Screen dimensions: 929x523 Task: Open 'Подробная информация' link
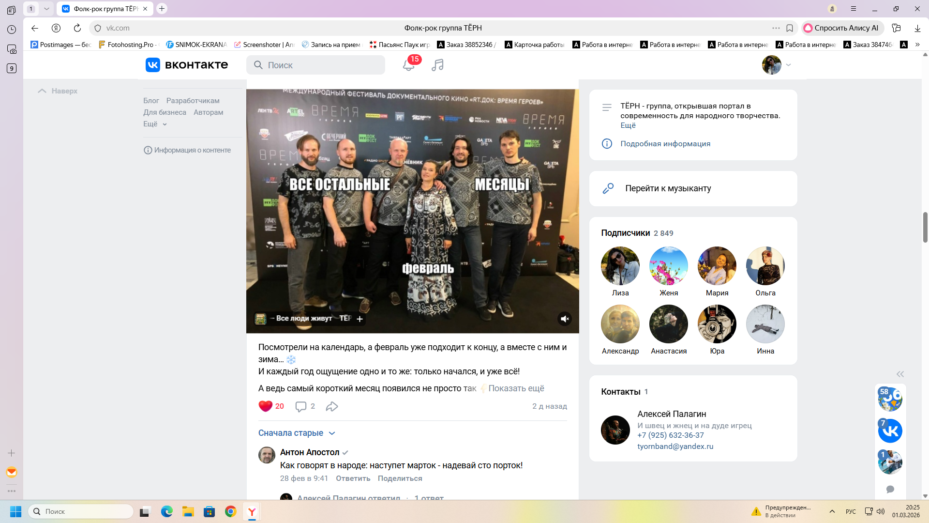point(665,144)
